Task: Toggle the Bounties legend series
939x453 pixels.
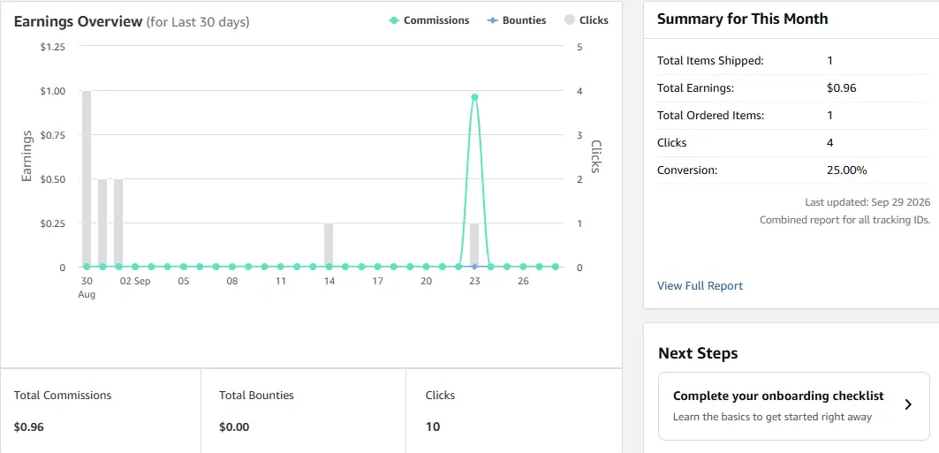Action: tap(516, 20)
